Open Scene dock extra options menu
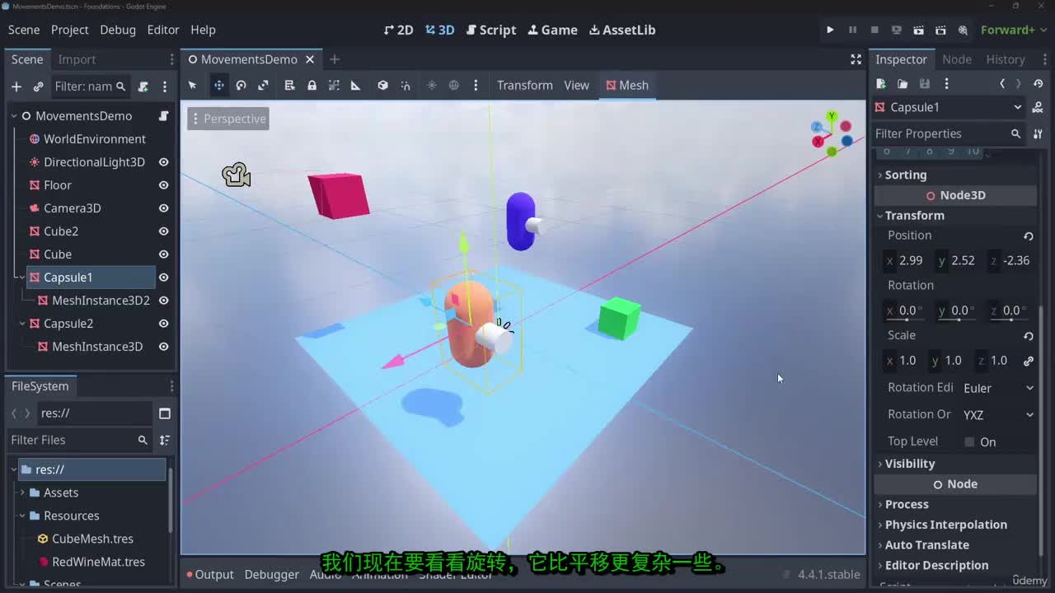The image size is (1055, 593). 165,86
